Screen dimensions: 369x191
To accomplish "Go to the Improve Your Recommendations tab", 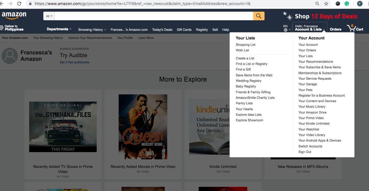I will pyautogui.click(x=90, y=38).
